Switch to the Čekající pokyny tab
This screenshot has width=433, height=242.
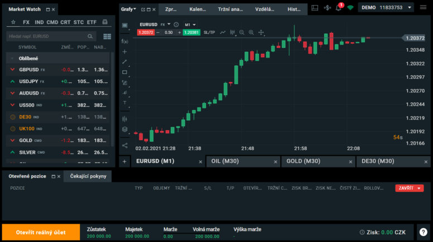tap(88, 176)
